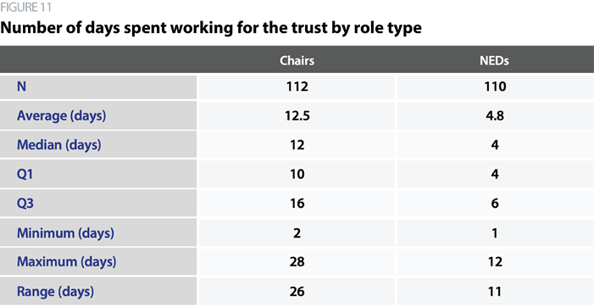The height and width of the screenshot is (308, 594).
Task: Click the NEDs N value 110
Action: point(495,87)
